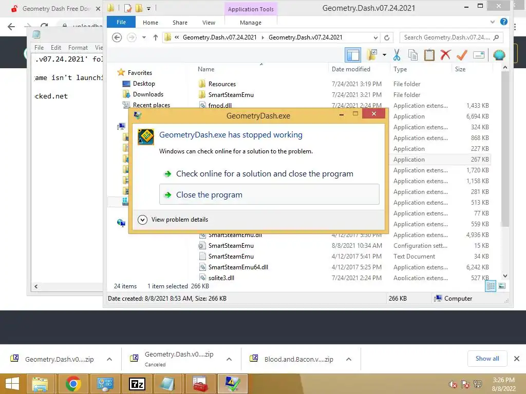Click the red X Delete icon
The image size is (526, 394).
(445, 54)
